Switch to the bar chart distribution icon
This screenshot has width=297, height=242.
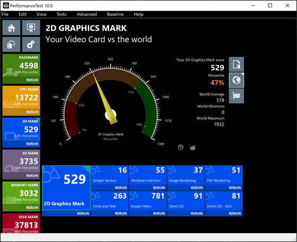[x=193, y=147]
